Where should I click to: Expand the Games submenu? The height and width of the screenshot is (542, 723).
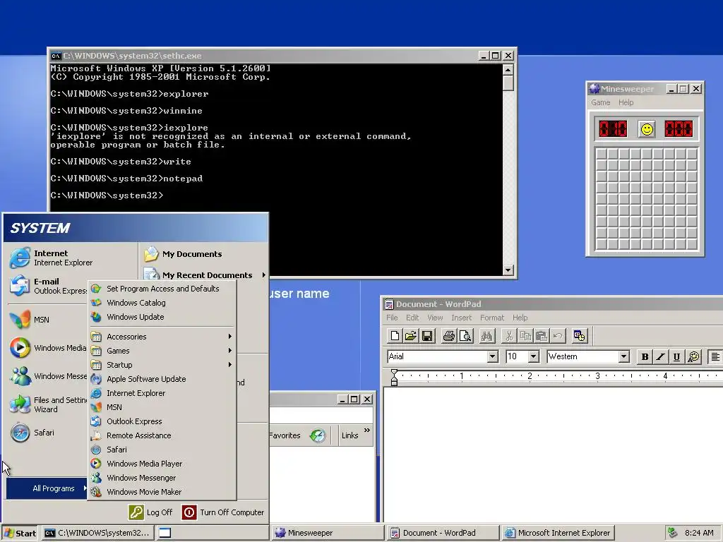pos(162,351)
